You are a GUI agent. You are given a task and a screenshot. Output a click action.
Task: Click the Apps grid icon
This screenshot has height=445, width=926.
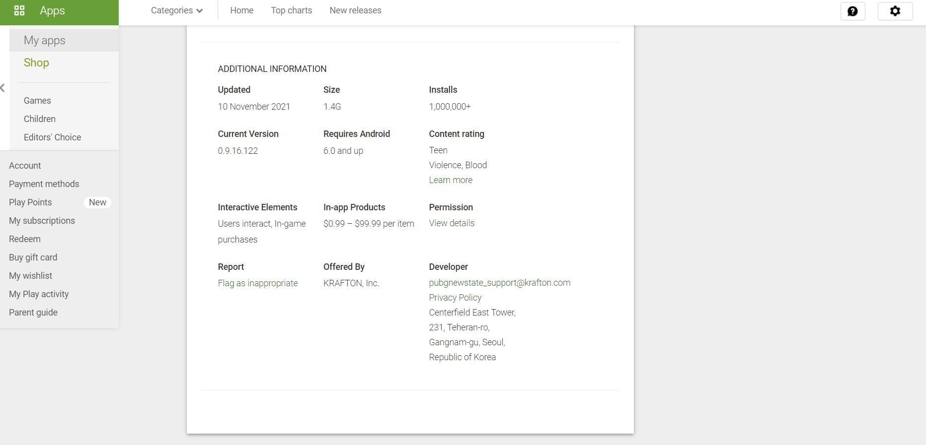coord(19,10)
